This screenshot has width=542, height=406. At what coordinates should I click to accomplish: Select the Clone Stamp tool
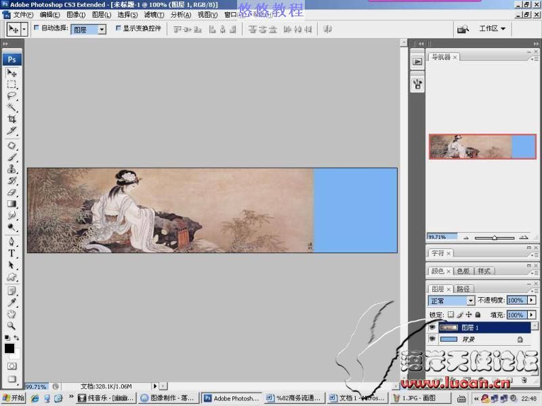(12, 168)
